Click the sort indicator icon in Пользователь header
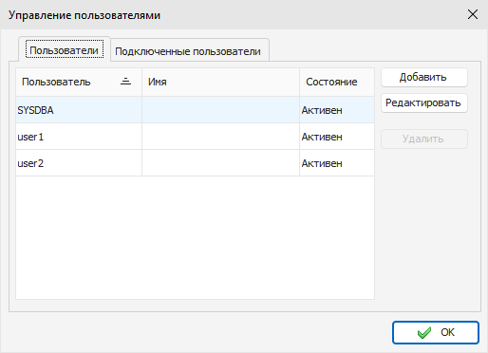The height and width of the screenshot is (353, 488). point(125,82)
